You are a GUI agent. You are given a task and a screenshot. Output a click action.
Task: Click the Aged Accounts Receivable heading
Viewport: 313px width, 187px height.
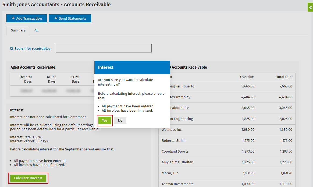pyautogui.click(x=33, y=67)
